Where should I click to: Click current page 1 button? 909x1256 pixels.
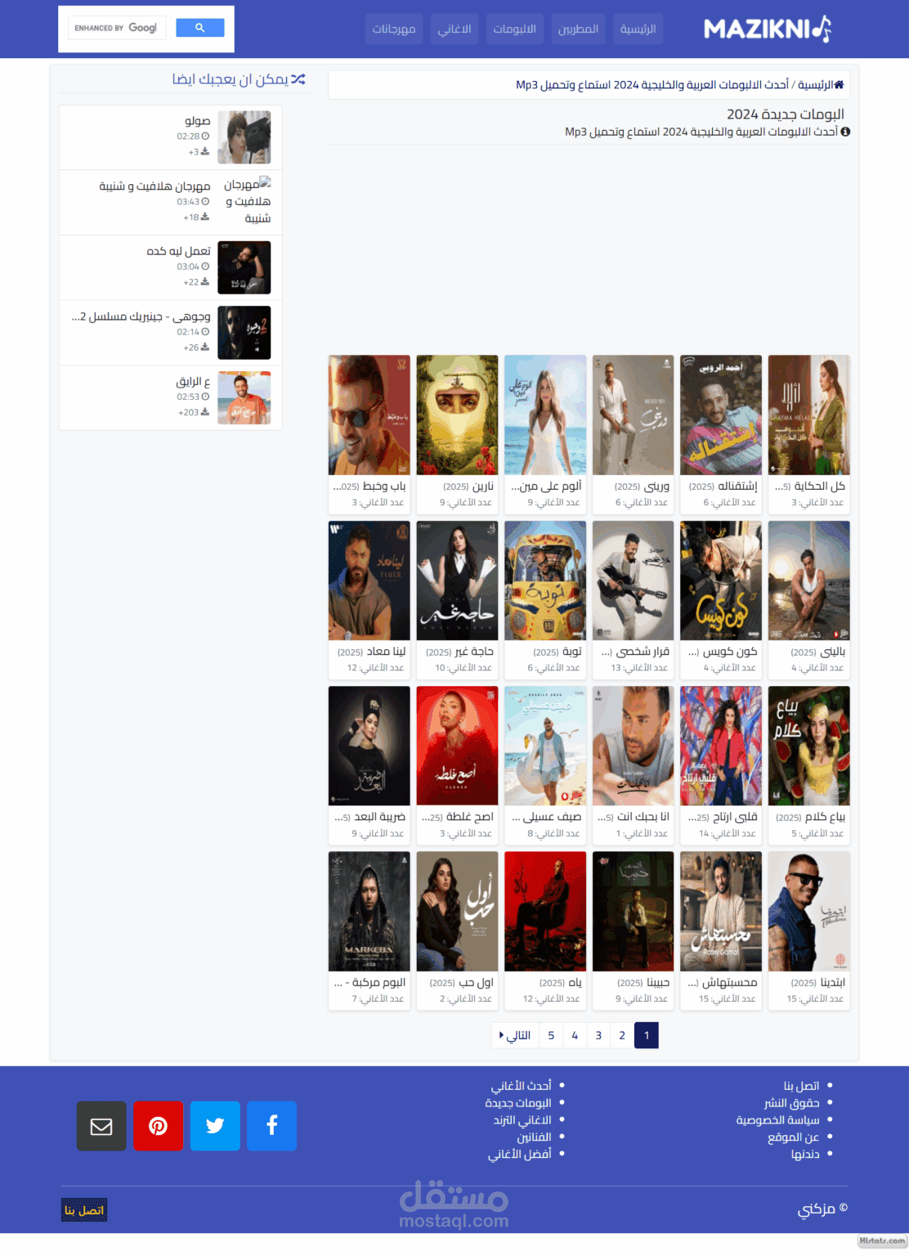647,1035
